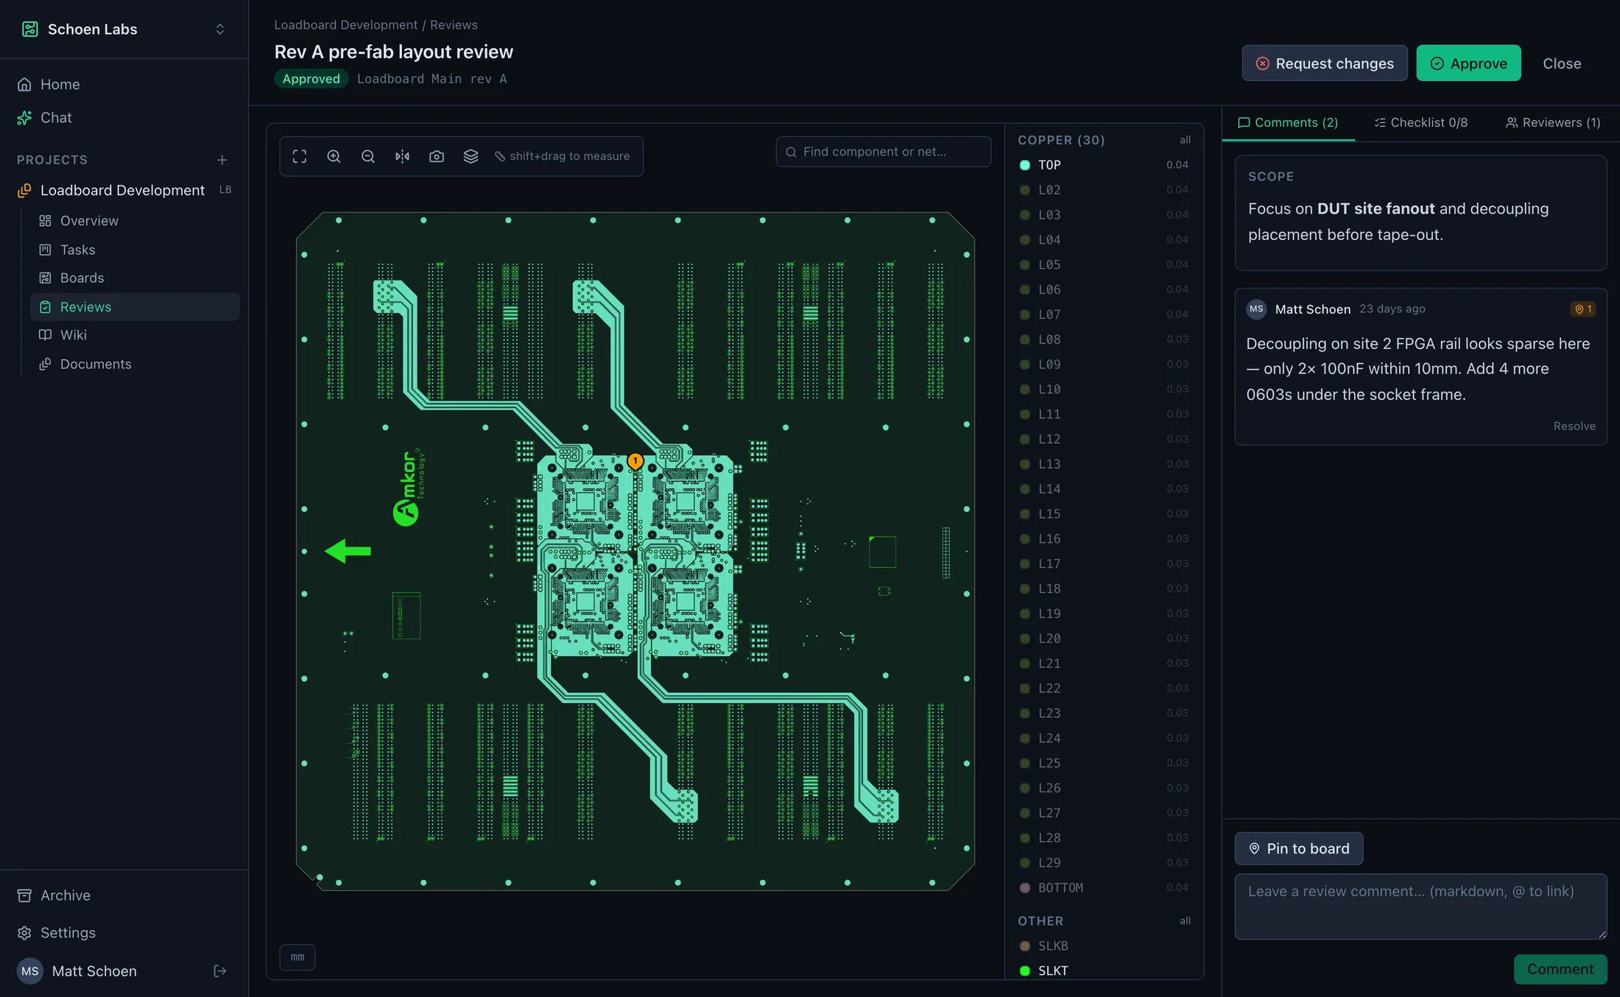Take a snapshot with the camera icon
This screenshot has height=997, width=1620.
437,156
